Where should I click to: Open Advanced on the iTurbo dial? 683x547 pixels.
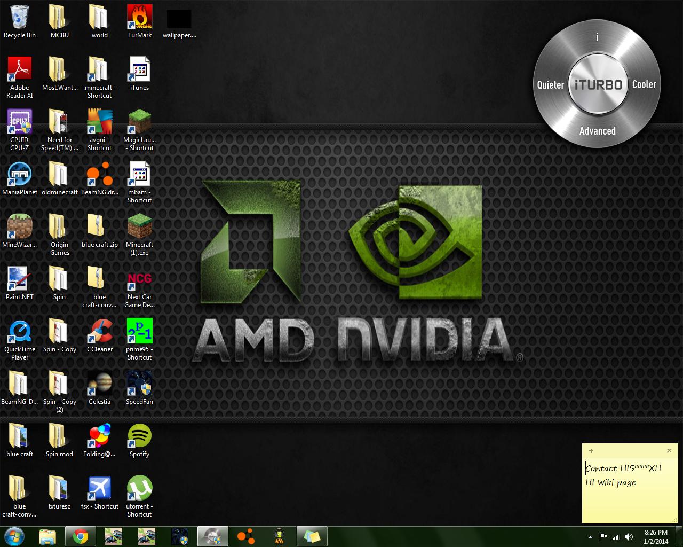(598, 131)
